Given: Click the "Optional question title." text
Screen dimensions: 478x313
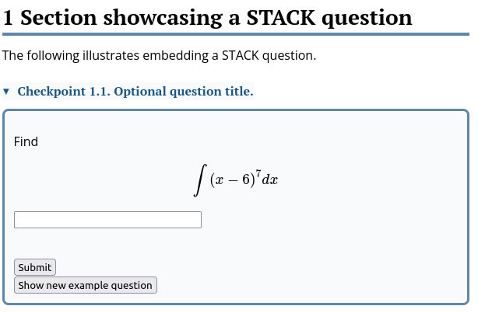Looking at the screenshot, I should click(185, 92).
